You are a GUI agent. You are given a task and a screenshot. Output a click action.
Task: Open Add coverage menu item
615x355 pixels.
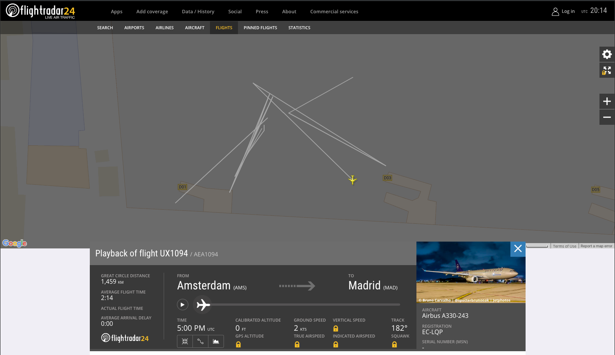click(x=152, y=12)
